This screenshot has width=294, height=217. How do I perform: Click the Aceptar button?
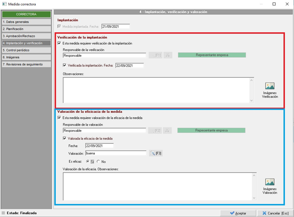238,213
